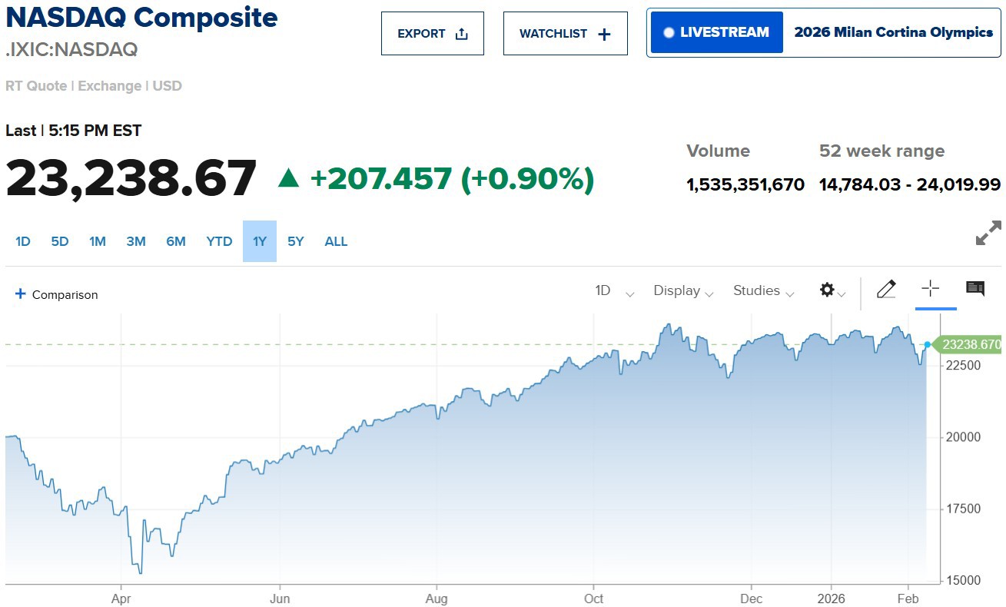
Task: Click the LIVESTREAM button
Action: pyautogui.click(x=716, y=32)
